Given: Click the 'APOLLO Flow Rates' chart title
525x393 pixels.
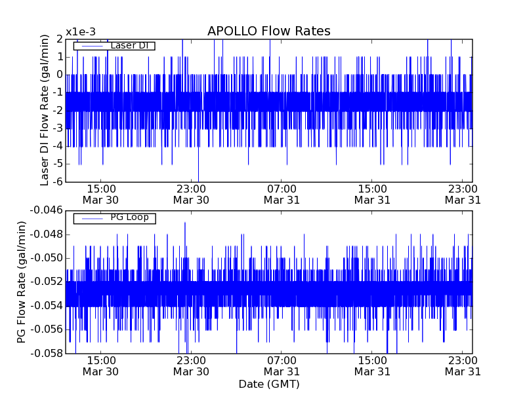Looking at the screenshot, I should (268, 31).
